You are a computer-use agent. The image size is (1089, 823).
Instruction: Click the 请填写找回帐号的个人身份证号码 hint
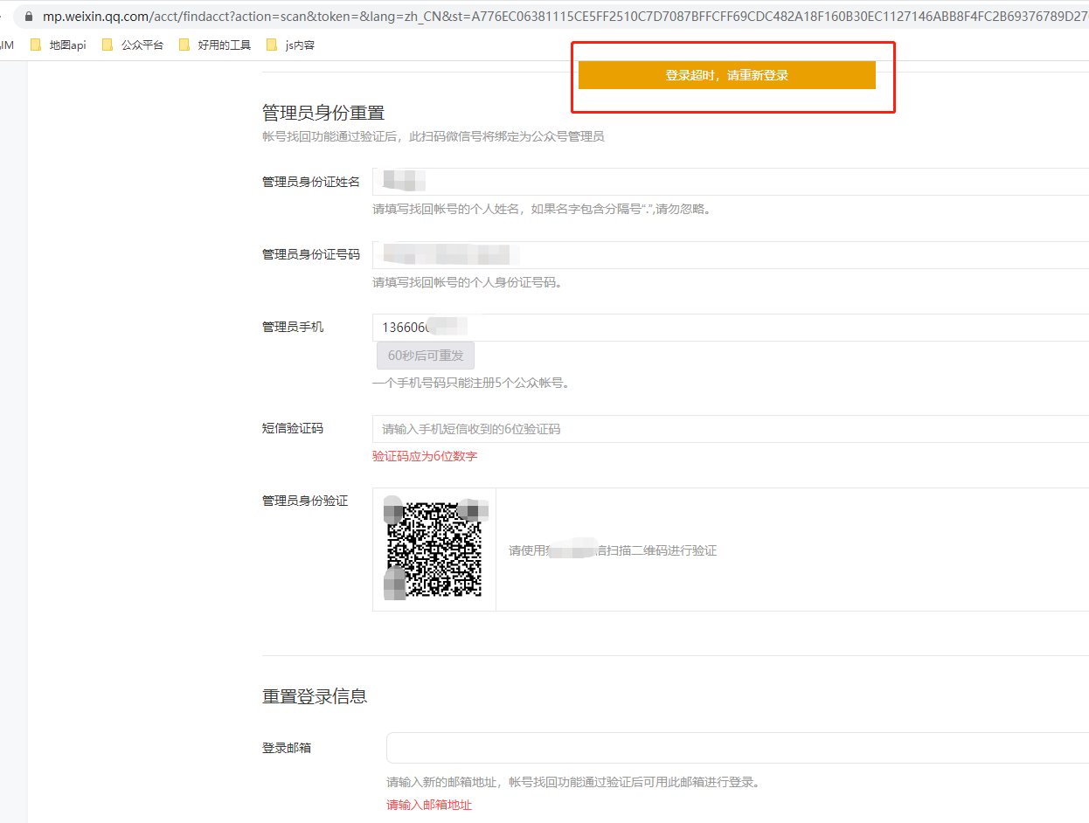pos(468,282)
